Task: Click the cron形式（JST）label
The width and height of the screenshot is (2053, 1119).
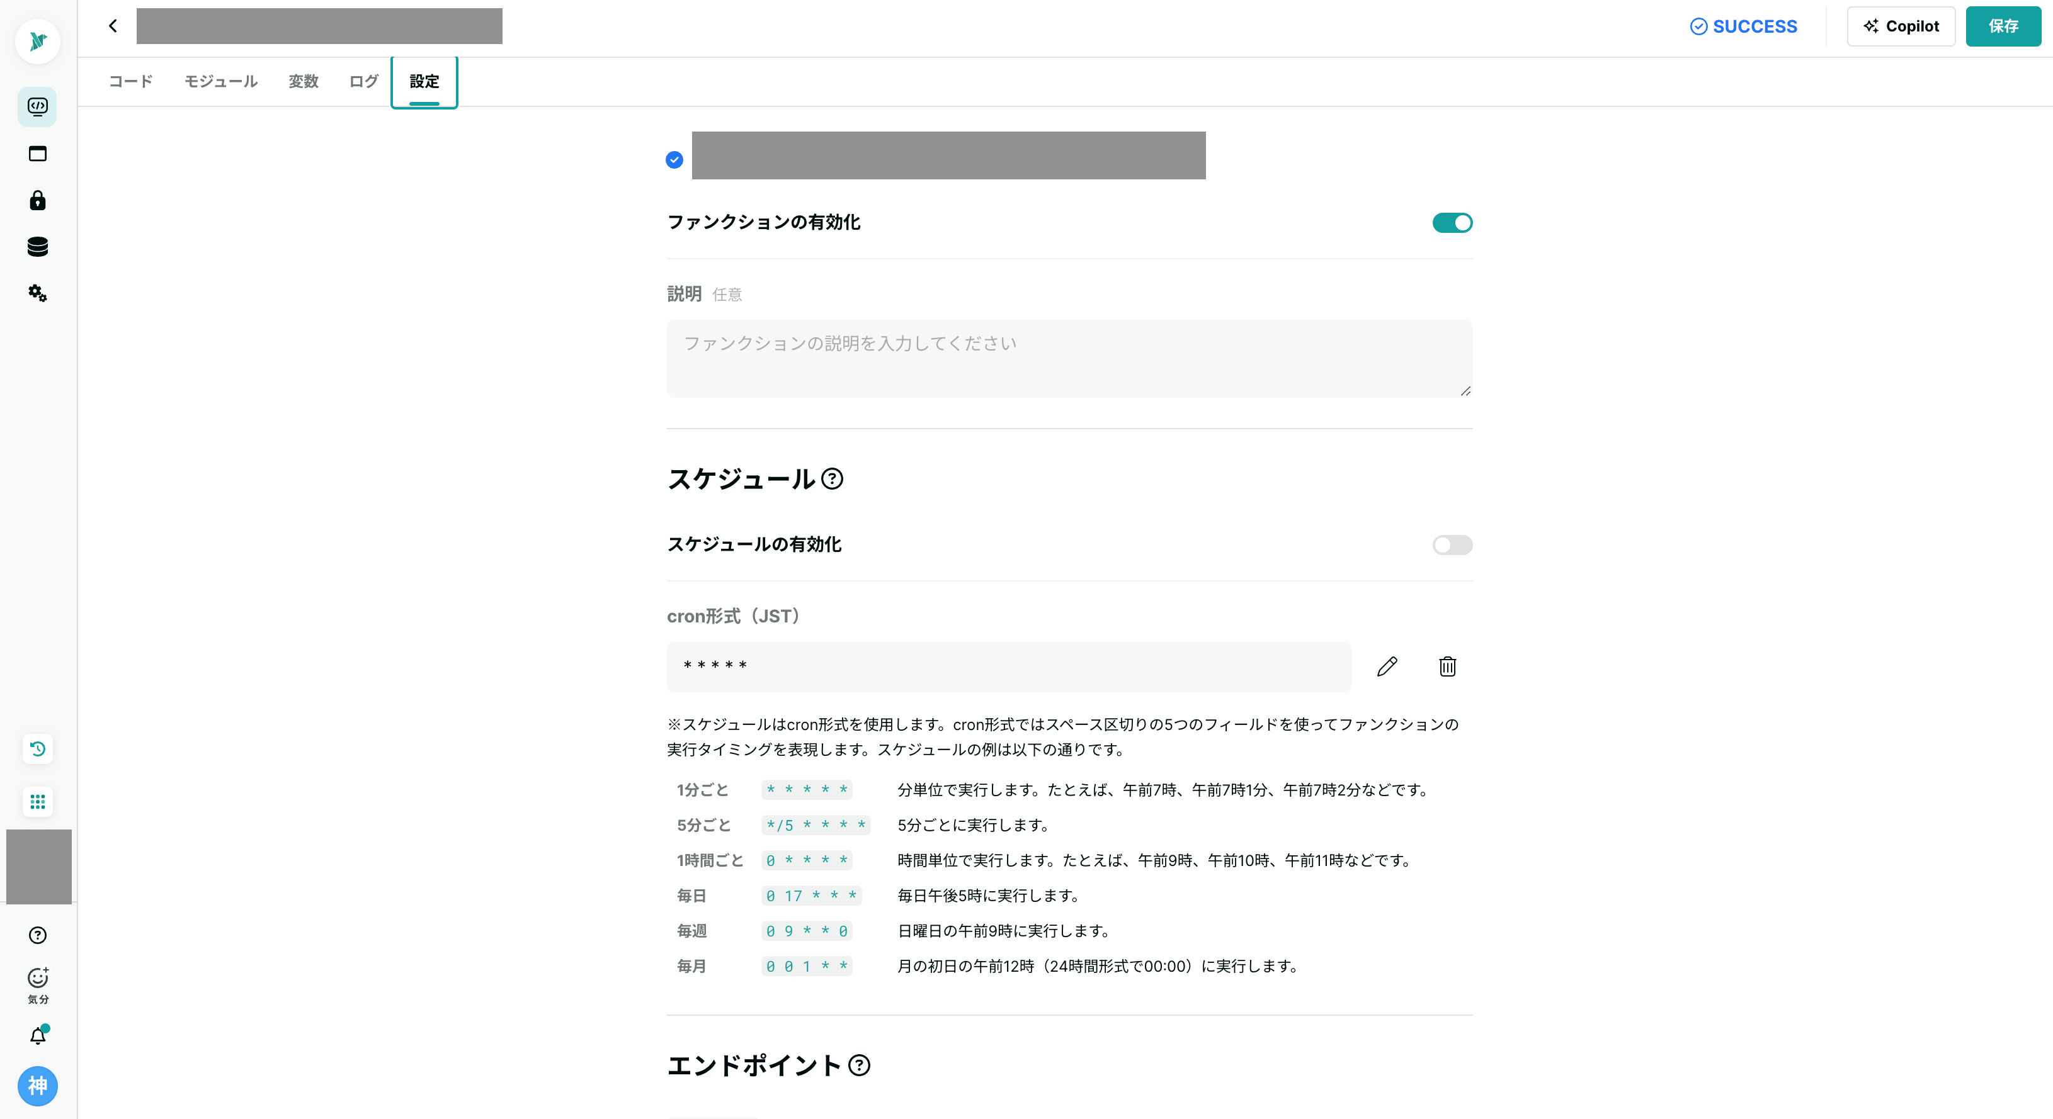Action: point(733,616)
